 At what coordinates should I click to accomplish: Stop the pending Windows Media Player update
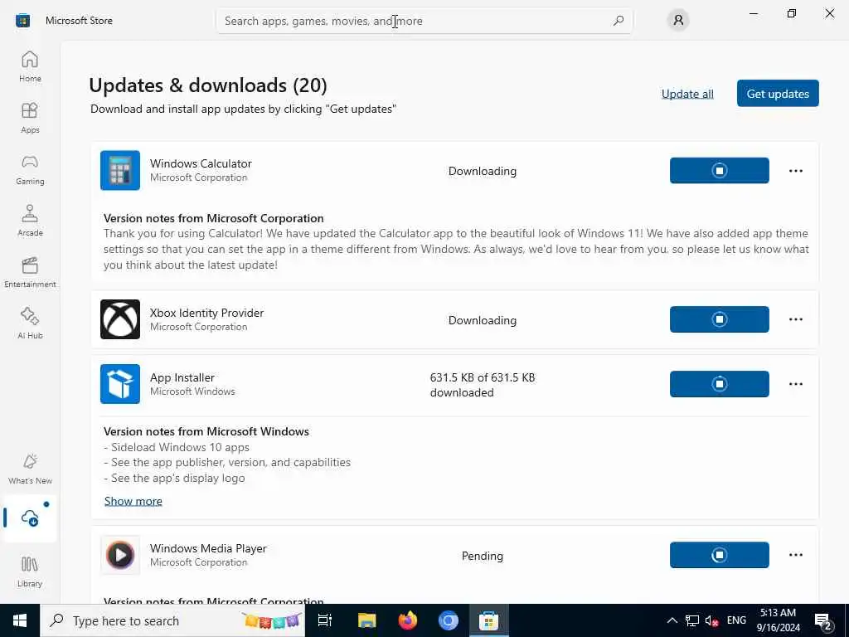719,555
